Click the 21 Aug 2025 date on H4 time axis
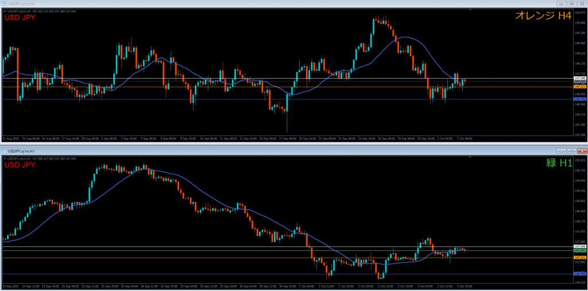This screenshot has height=291, width=588. pyautogui.click(x=10, y=138)
